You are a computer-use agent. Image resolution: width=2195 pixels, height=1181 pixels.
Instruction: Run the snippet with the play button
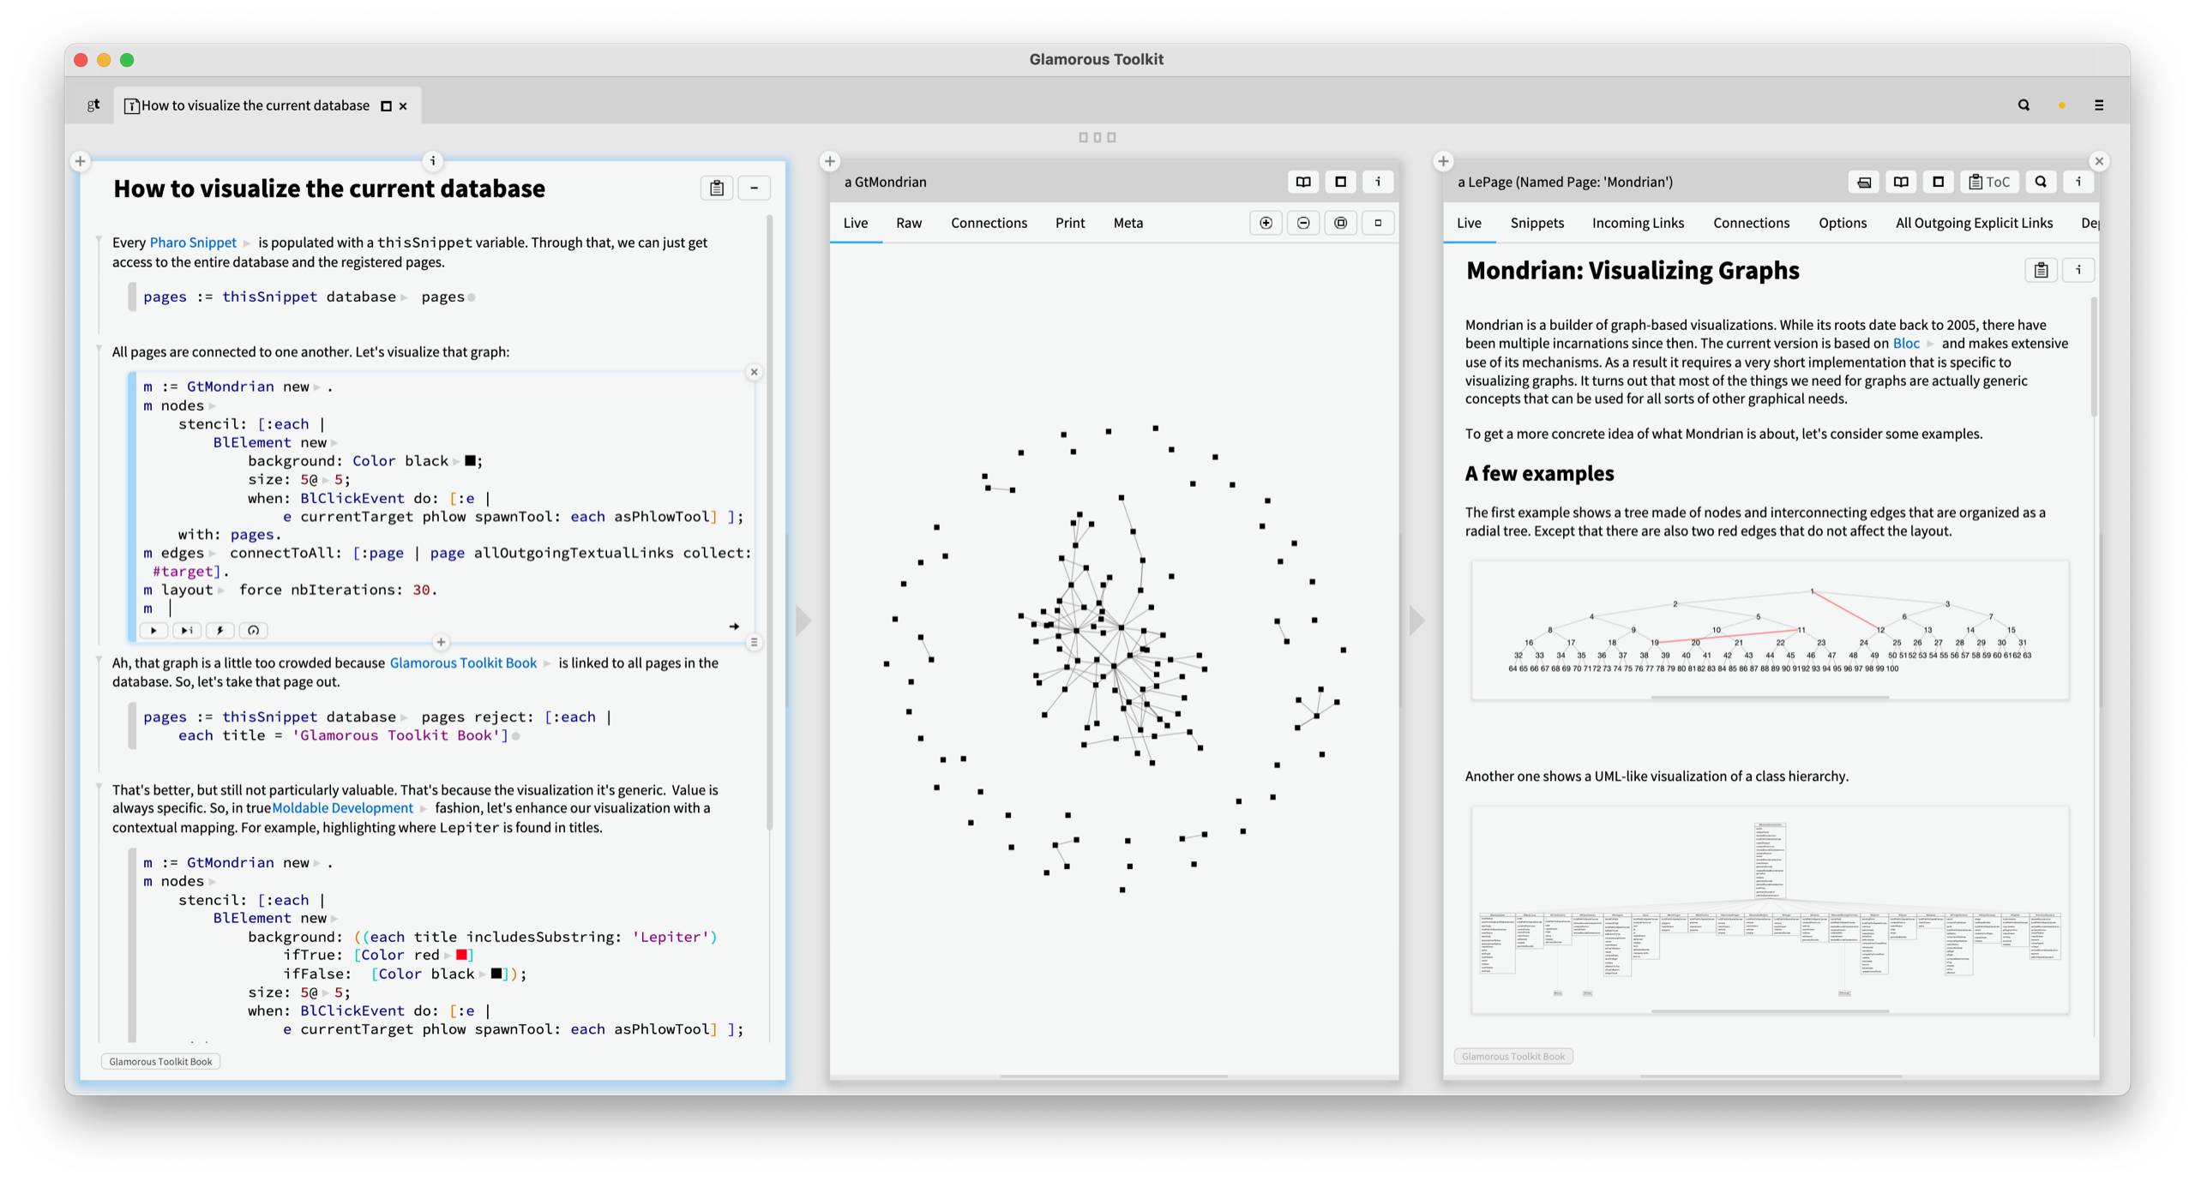pos(153,630)
